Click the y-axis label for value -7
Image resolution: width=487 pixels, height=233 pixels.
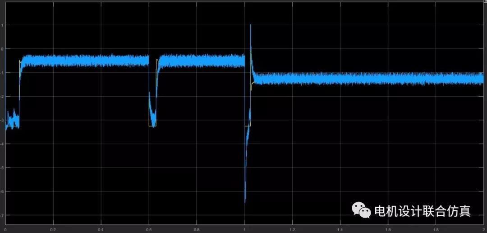click(3, 215)
